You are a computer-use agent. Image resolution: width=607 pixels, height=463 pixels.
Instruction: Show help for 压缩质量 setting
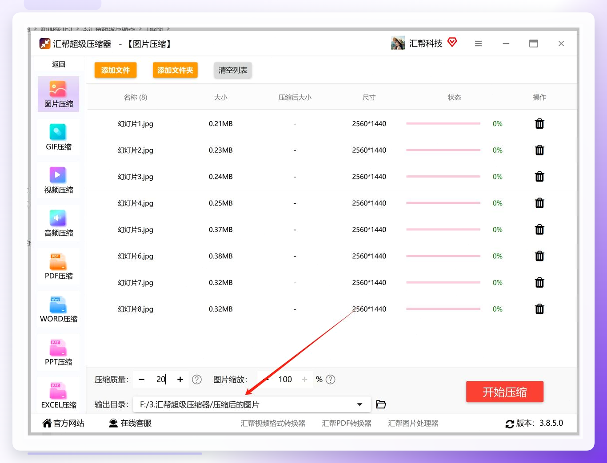coord(197,380)
